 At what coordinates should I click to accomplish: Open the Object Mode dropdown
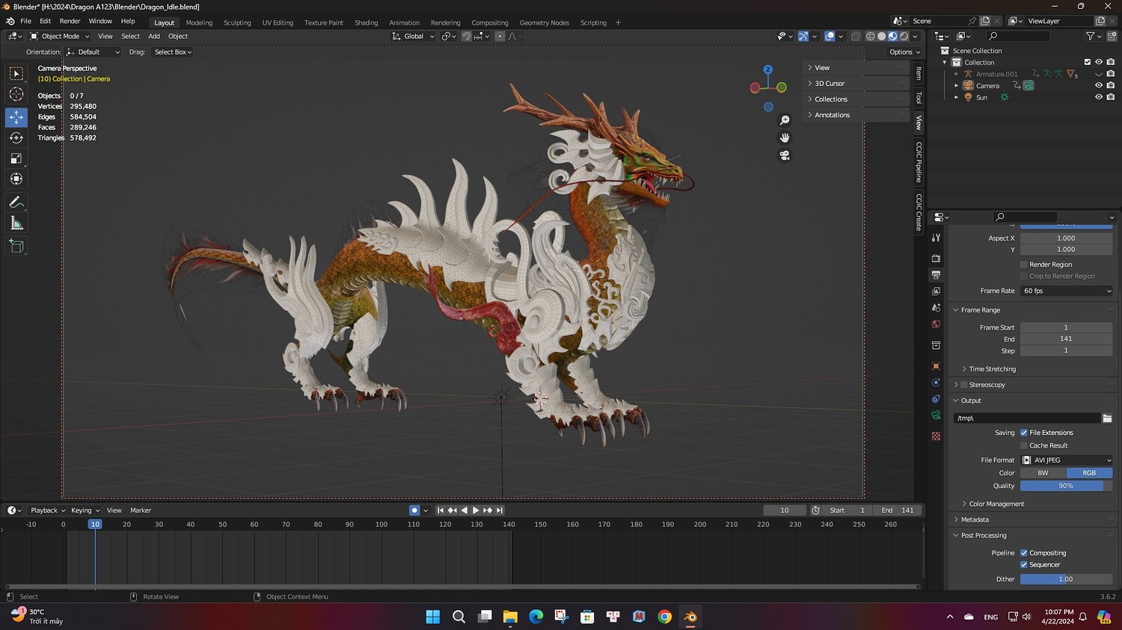59,36
